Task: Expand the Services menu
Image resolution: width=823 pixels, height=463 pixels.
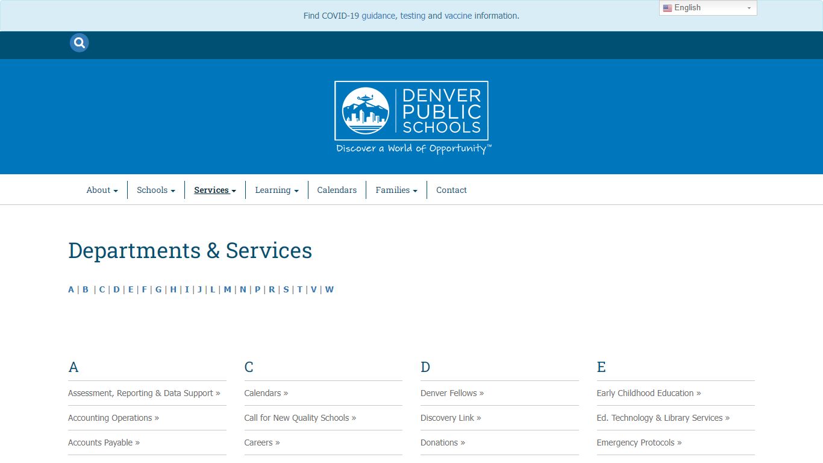Action: (215, 190)
